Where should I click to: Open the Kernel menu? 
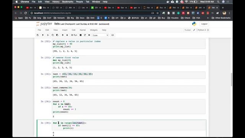click(83, 30)
